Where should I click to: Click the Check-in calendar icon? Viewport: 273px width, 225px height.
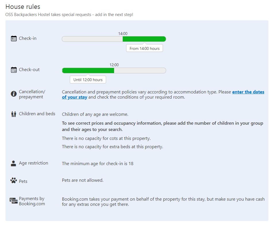14,38
